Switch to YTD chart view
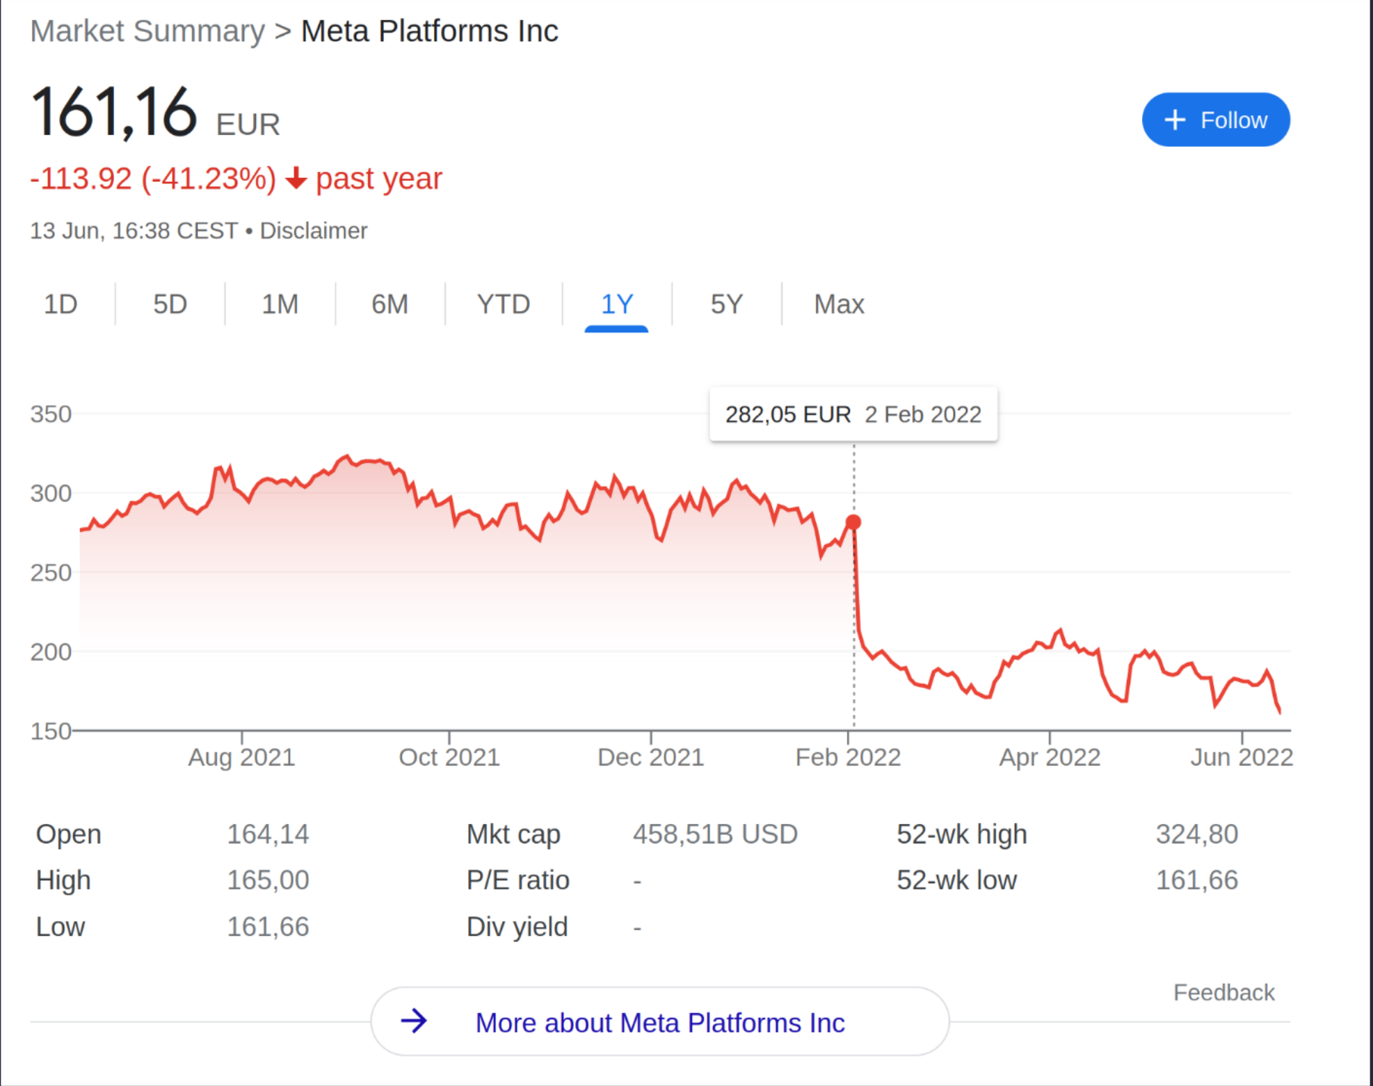 point(503,305)
